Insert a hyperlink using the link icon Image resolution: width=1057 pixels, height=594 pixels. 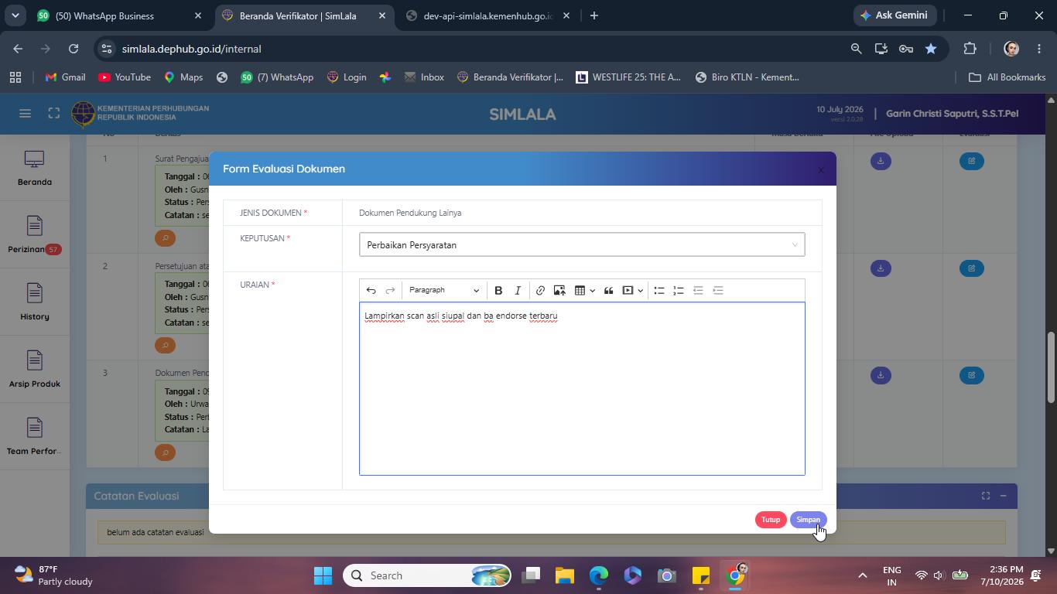tap(540, 291)
